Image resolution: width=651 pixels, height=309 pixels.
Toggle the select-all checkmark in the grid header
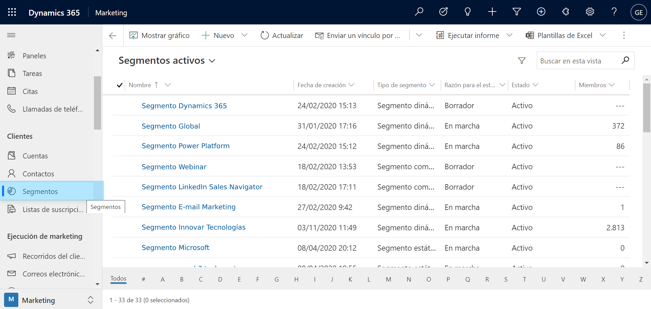[119, 85]
